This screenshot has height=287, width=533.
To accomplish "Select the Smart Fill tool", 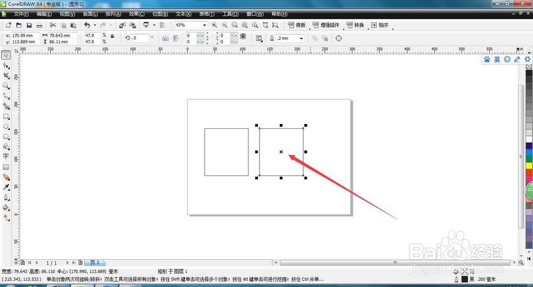I will 6,106.
